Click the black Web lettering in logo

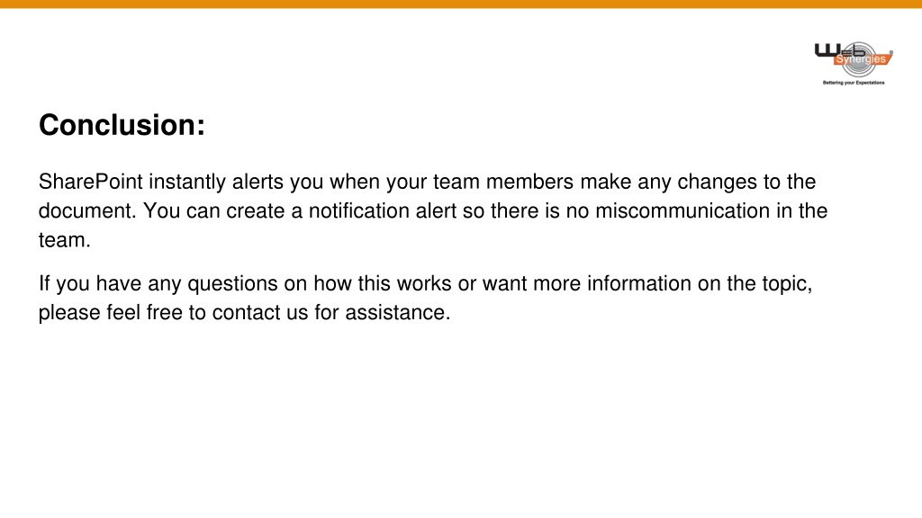[x=840, y=50]
